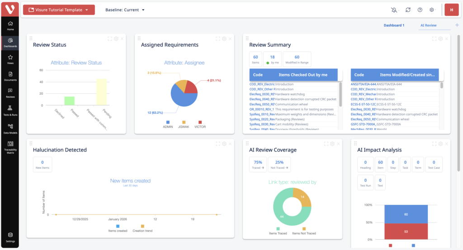Image resolution: width=463 pixels, height=250 pixels.
Task: Open the user profile H menu
Action: pyautogui.click(x=451, y=10)
